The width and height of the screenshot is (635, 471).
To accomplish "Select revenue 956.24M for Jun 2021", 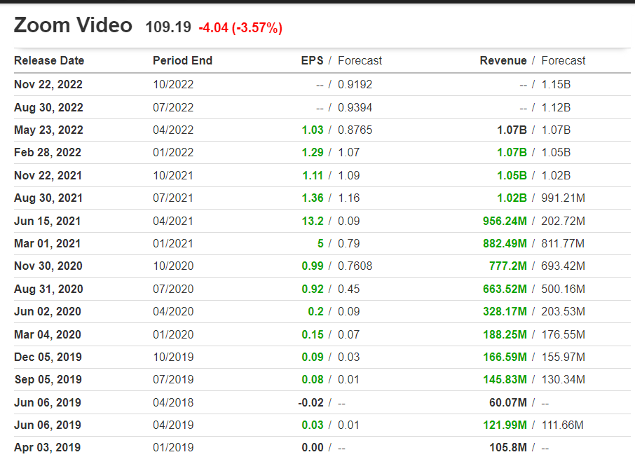I will [505, 221].
